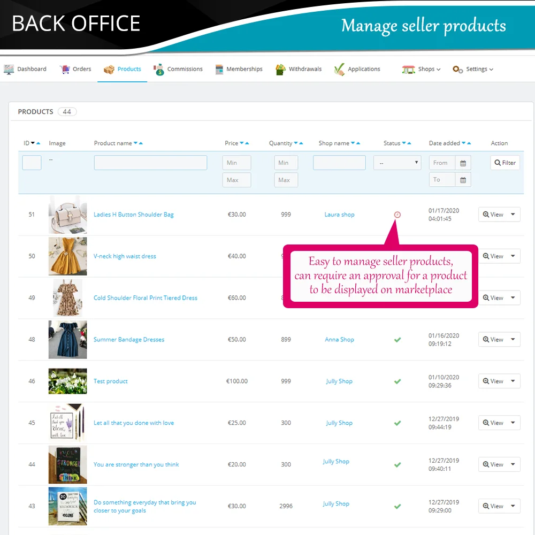Expand the View button dropdown for product 51

tap(513, 214)
